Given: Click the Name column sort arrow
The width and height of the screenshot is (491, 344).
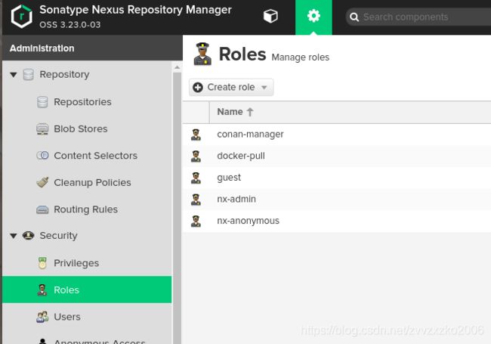Looking at the screenshot, I should (x=250, y=112).
